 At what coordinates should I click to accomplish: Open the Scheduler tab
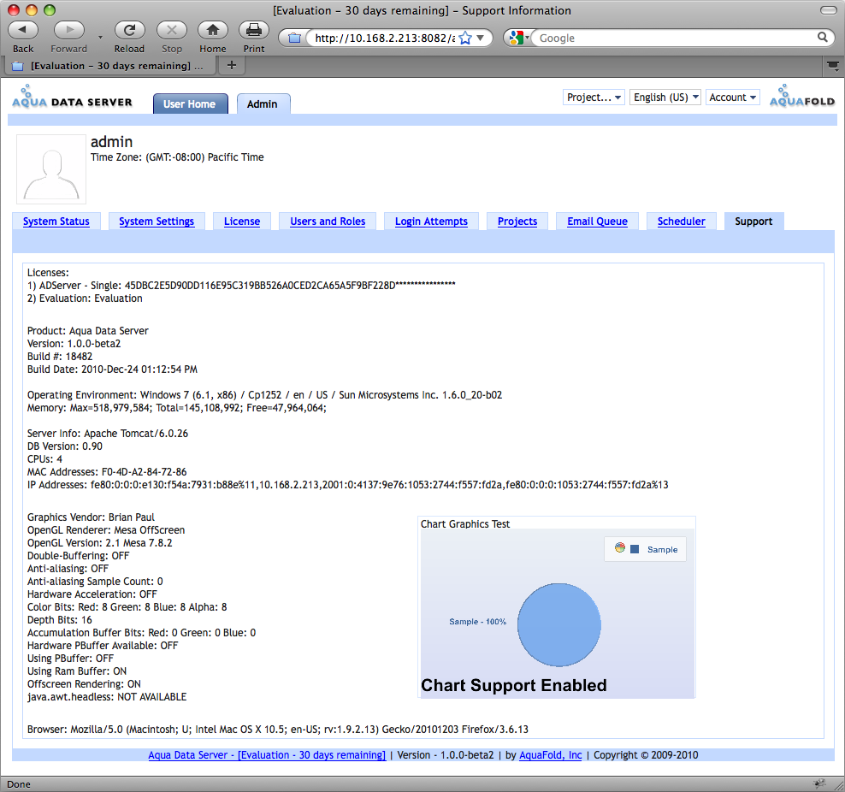(x=681, y=222)
